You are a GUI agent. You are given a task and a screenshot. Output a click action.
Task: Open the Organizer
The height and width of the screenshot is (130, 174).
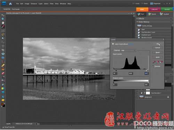click(x=156, y=3)
